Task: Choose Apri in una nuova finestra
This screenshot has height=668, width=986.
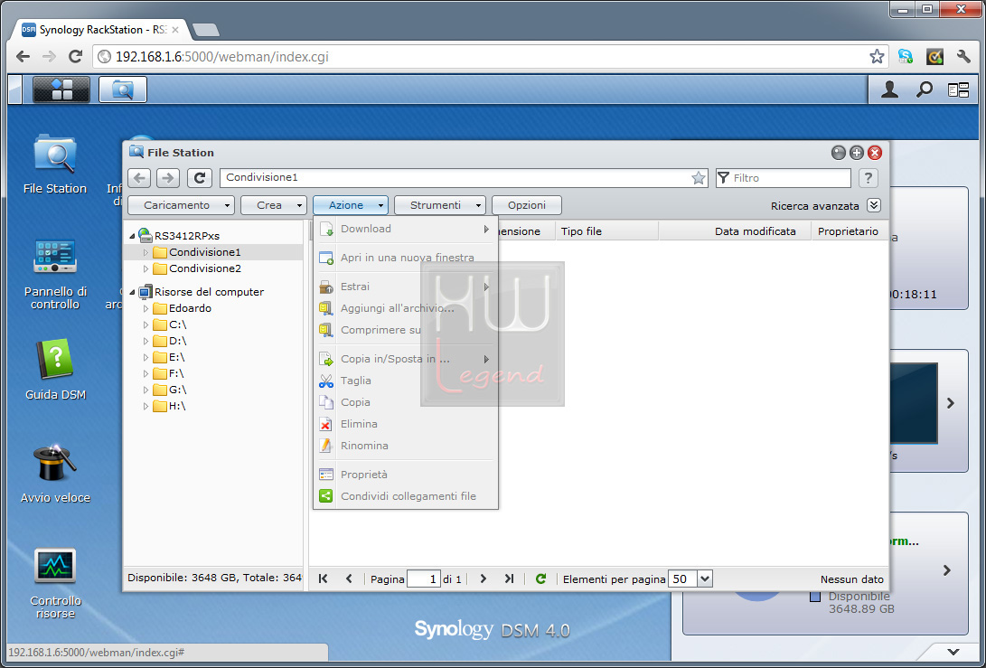Action: (x=406, y=258)
